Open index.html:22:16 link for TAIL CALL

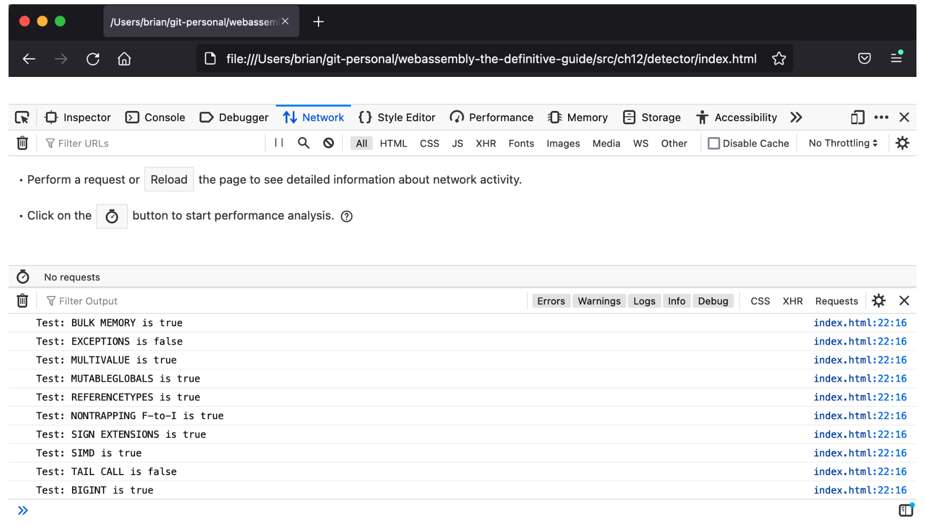(860, 471)
